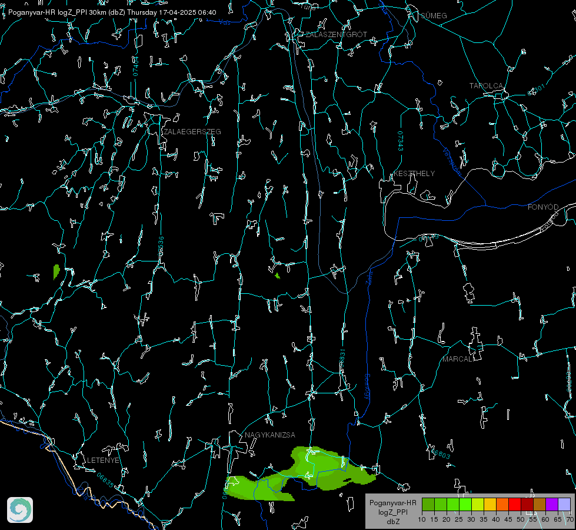Click the legend scale value 10

422,520
